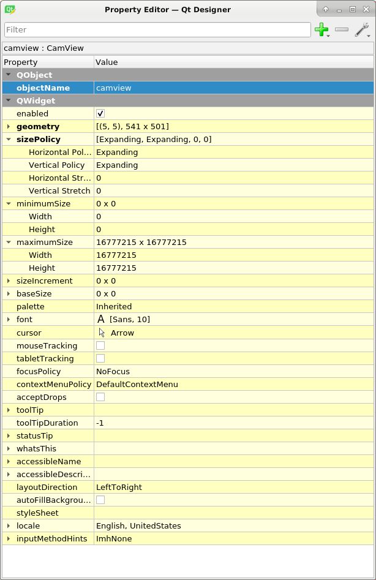Viewport: 376px width, 580px height.
Task: Expand the whatsThis property
Action: [x=9, y=449]
